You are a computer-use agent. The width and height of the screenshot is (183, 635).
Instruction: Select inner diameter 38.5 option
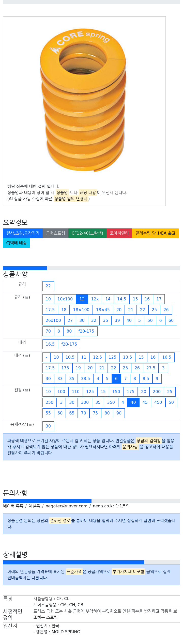pyautogui.click(x=85, y=378)
